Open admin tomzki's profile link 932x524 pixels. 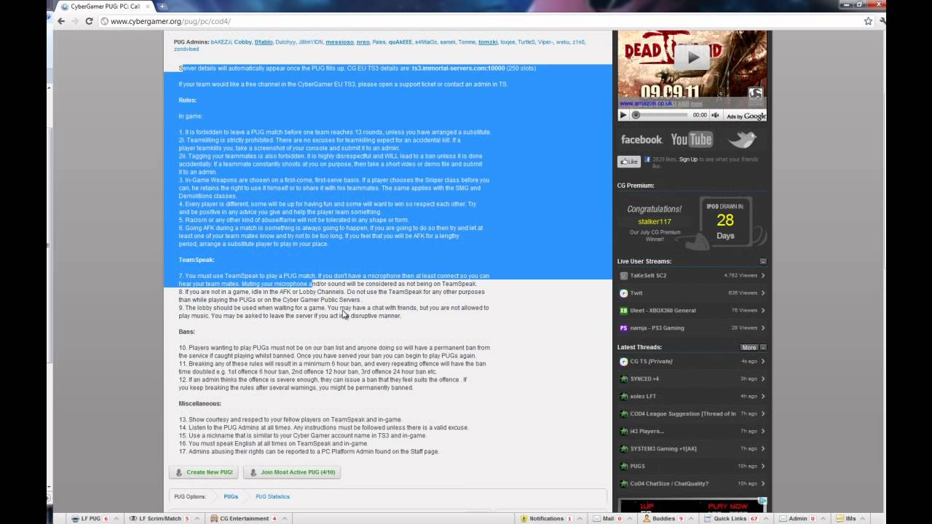(488, 42)
